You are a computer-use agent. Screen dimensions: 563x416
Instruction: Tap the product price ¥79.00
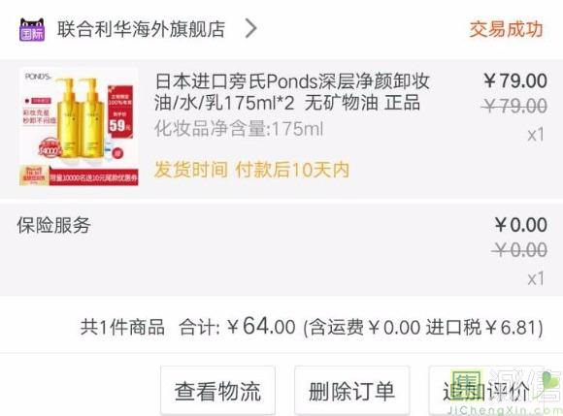[515, 80]
